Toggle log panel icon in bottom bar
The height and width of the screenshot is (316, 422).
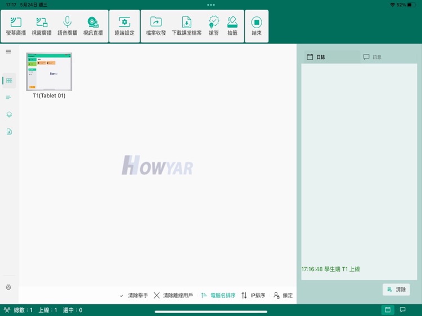pyautogui.click(x=388, y=310)
